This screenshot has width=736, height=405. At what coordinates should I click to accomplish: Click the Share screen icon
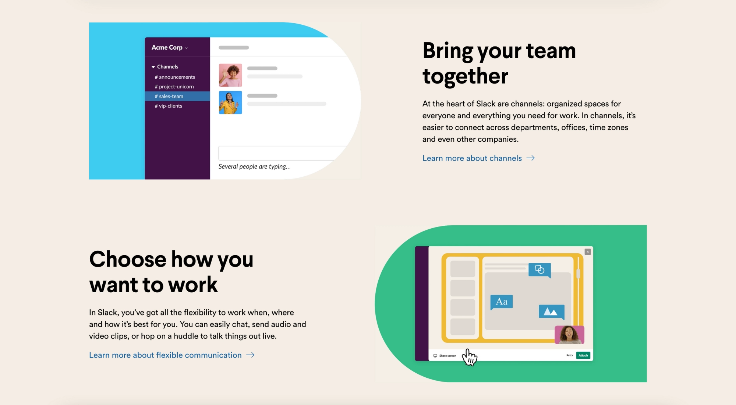[x=434, y=355]
